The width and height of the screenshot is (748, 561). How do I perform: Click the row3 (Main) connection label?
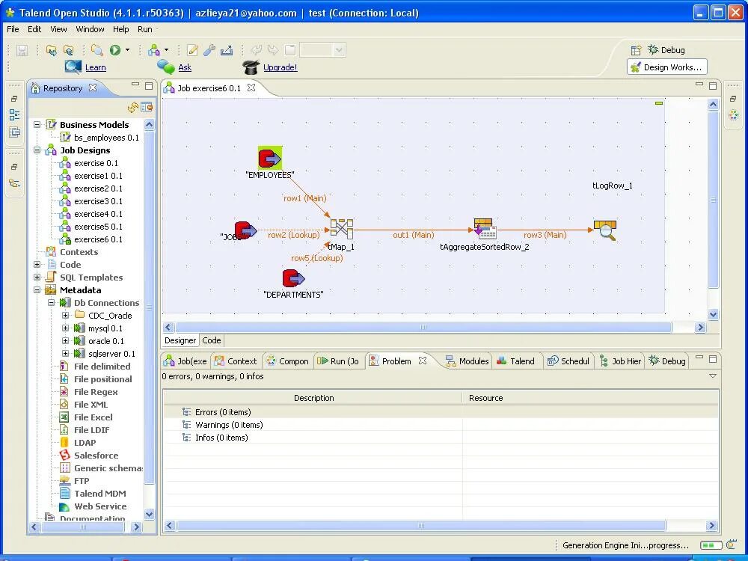545,235
